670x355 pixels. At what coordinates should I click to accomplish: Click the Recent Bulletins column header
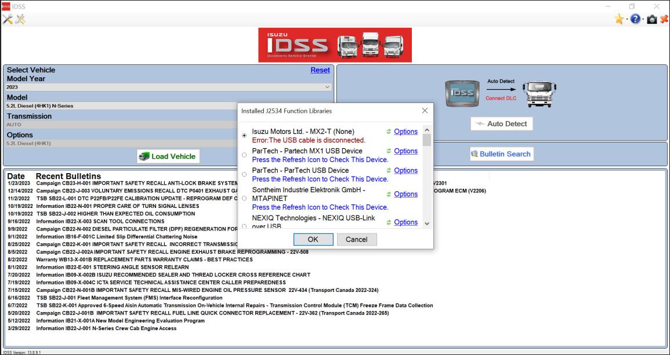(68, 176)
